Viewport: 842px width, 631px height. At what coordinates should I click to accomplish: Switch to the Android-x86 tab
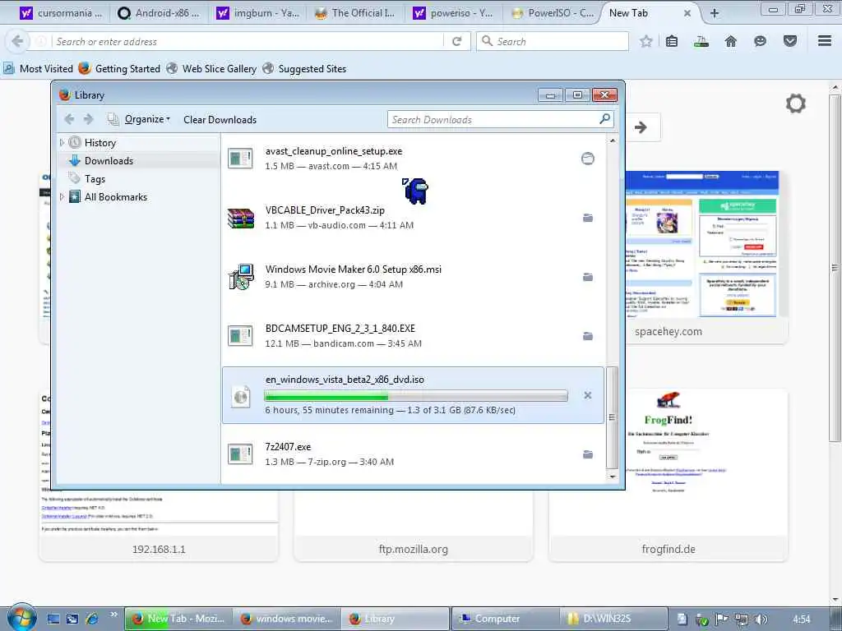[x=159, y=13]
